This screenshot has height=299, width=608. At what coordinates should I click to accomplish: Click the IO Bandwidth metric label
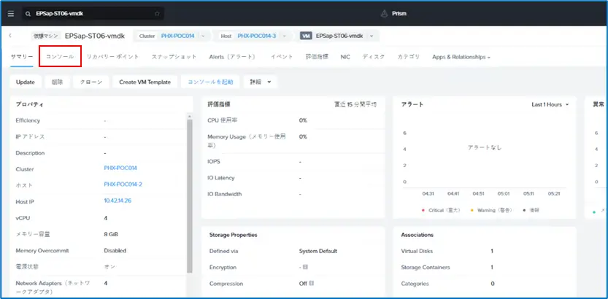coord(225,194)
